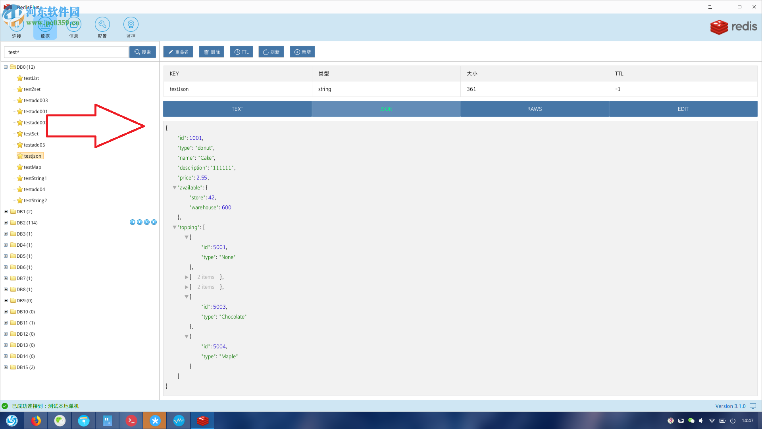
Task: Toggle the favorite star on testList key
Action: tap(20, 78)
